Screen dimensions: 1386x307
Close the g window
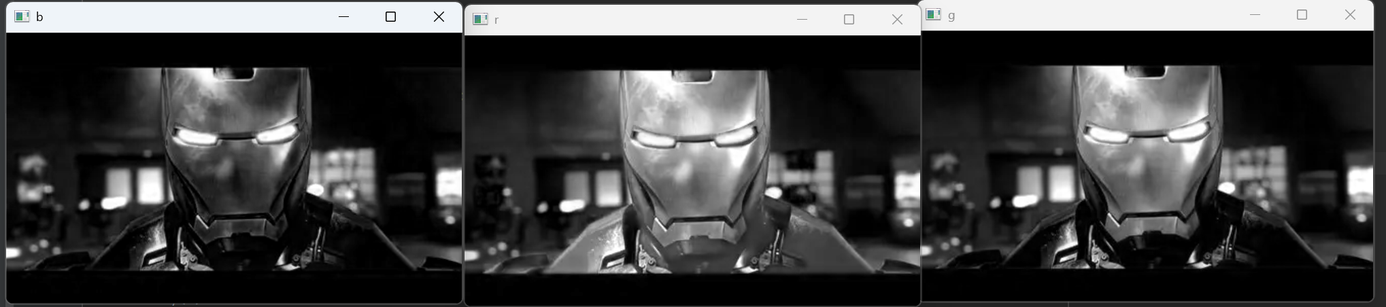point(1350,14)
